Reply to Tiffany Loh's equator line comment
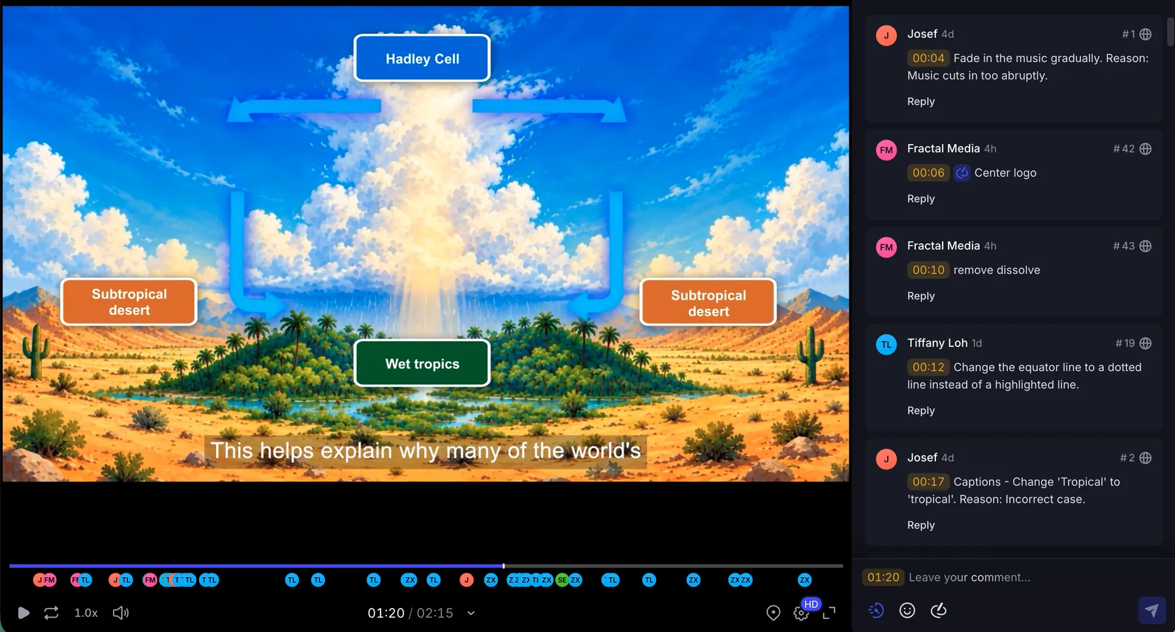The height and width of the screenshot is (632, 1175). 920,410
